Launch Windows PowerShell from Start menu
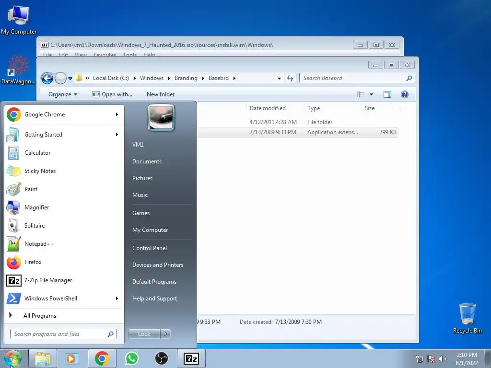 click(64, 298)
